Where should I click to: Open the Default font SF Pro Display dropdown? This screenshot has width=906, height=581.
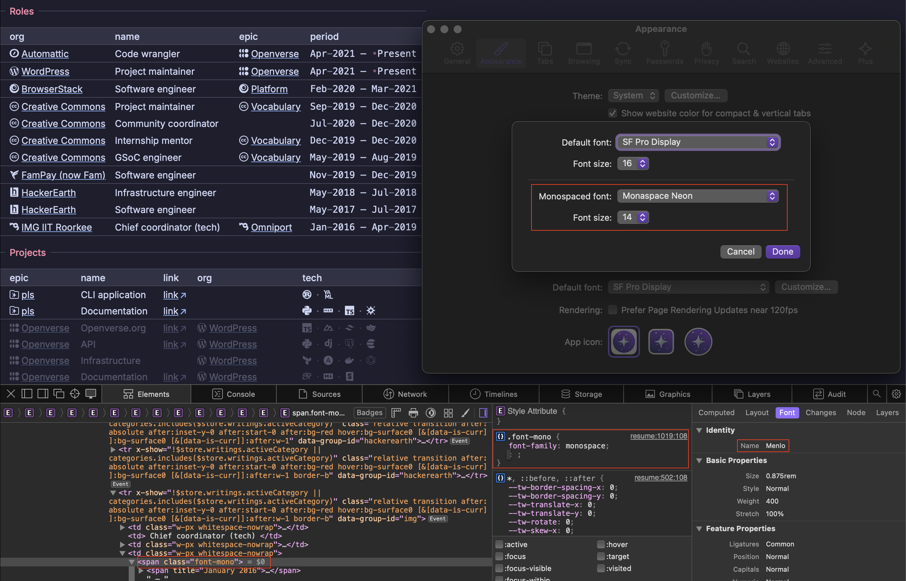point(697,142)
